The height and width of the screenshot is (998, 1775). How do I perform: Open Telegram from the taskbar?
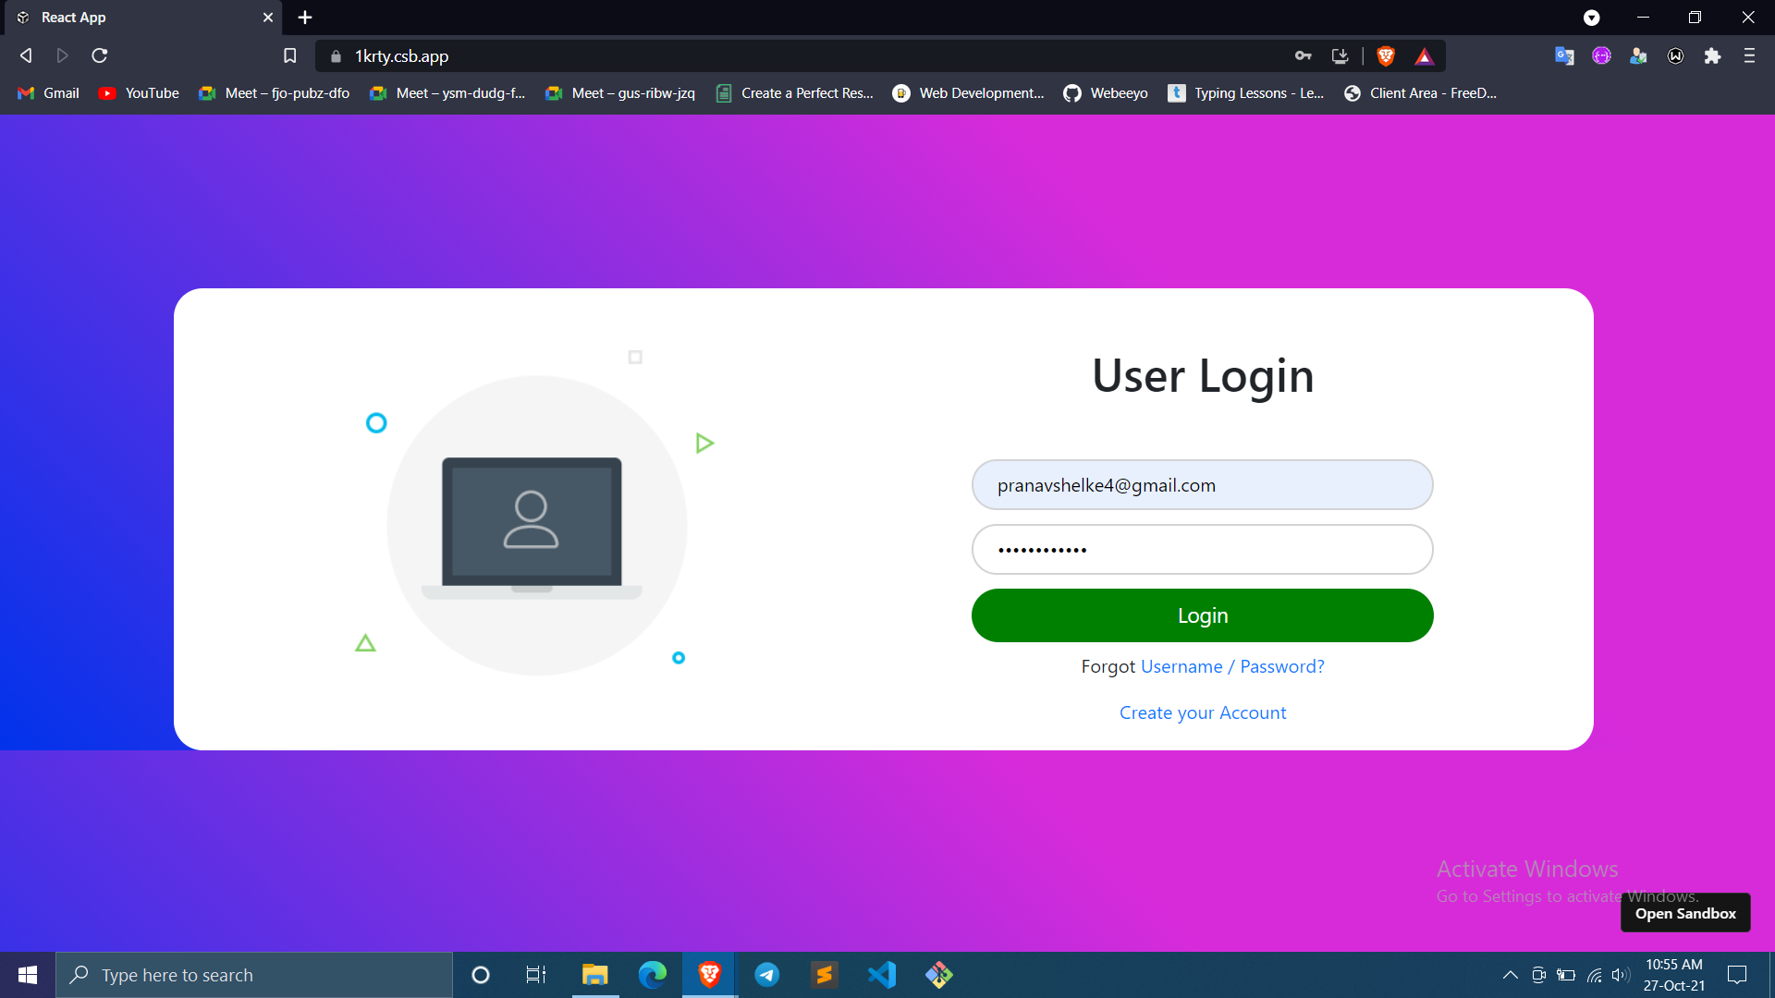767,974
